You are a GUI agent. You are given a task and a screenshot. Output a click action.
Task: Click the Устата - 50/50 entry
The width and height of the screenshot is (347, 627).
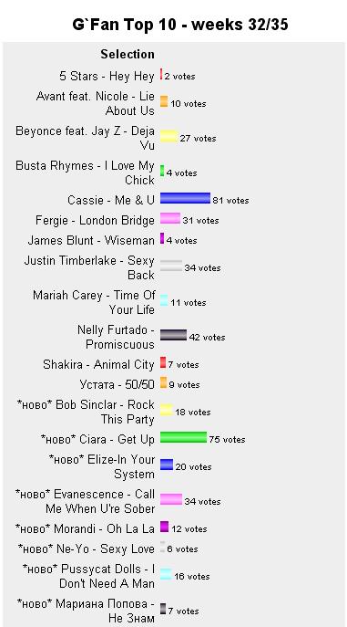click(x=117, y=384)
